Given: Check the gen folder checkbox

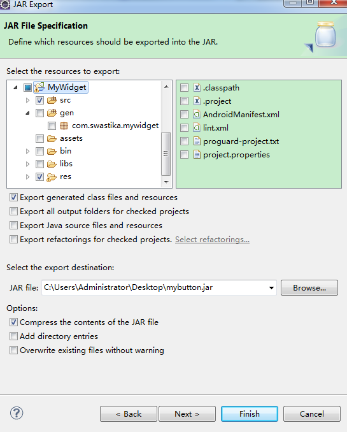Looking at the screenshot, I should coord(39,113).
